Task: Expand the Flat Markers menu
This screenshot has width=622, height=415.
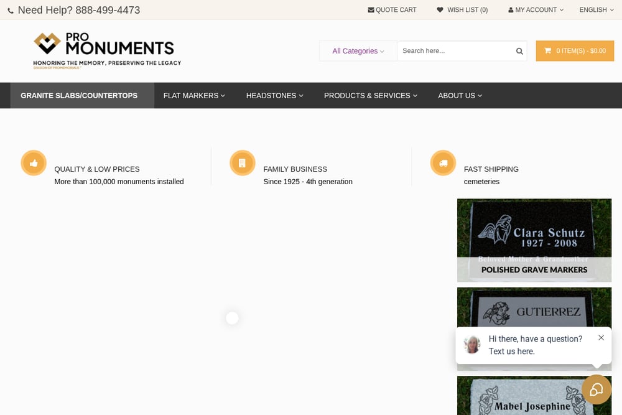Action: 194,96
